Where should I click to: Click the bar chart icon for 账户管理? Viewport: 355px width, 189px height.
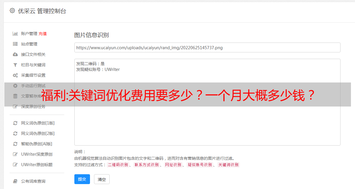pos(15,34)
